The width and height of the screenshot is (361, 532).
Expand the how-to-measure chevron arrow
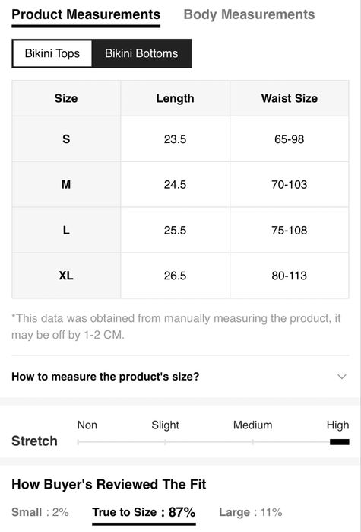coord(342,377)
